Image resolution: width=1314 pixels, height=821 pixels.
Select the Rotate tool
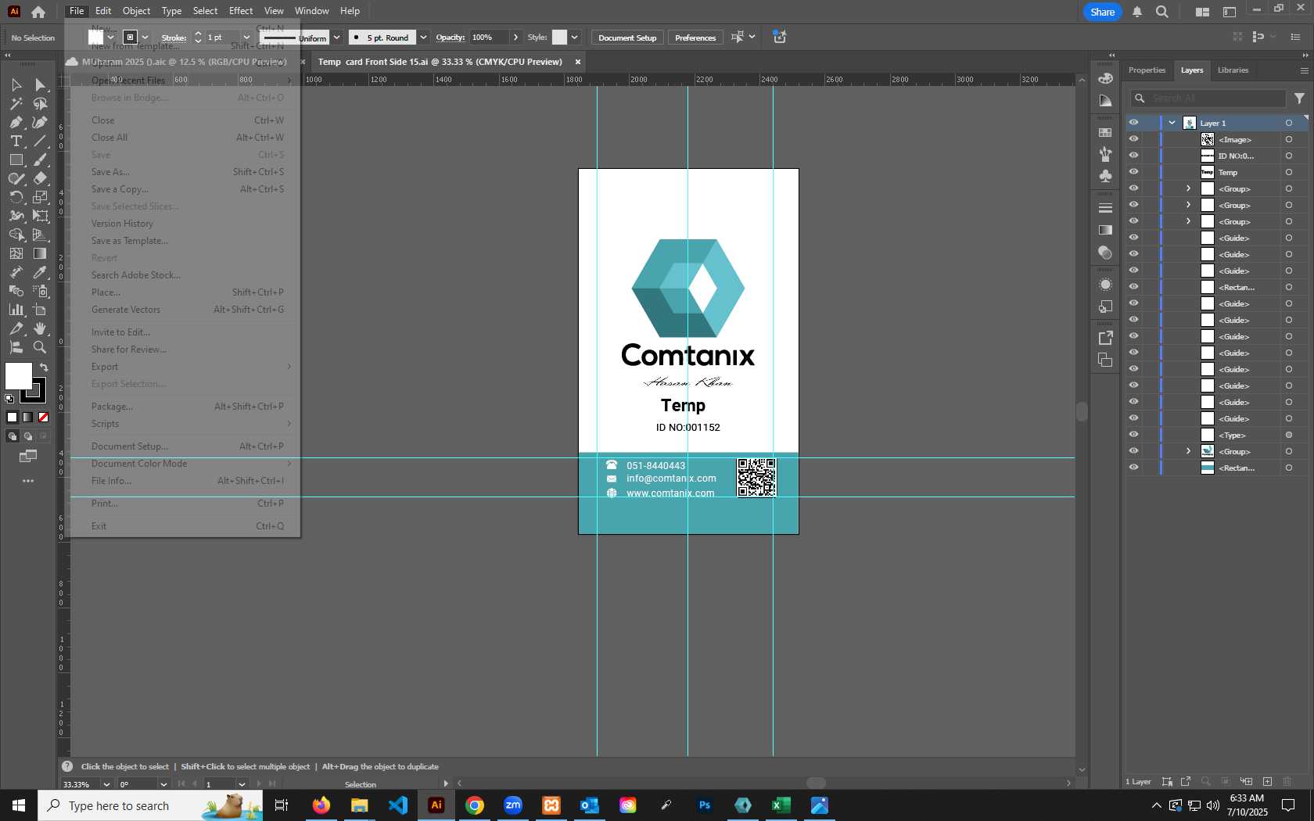(x=16, y=197)
